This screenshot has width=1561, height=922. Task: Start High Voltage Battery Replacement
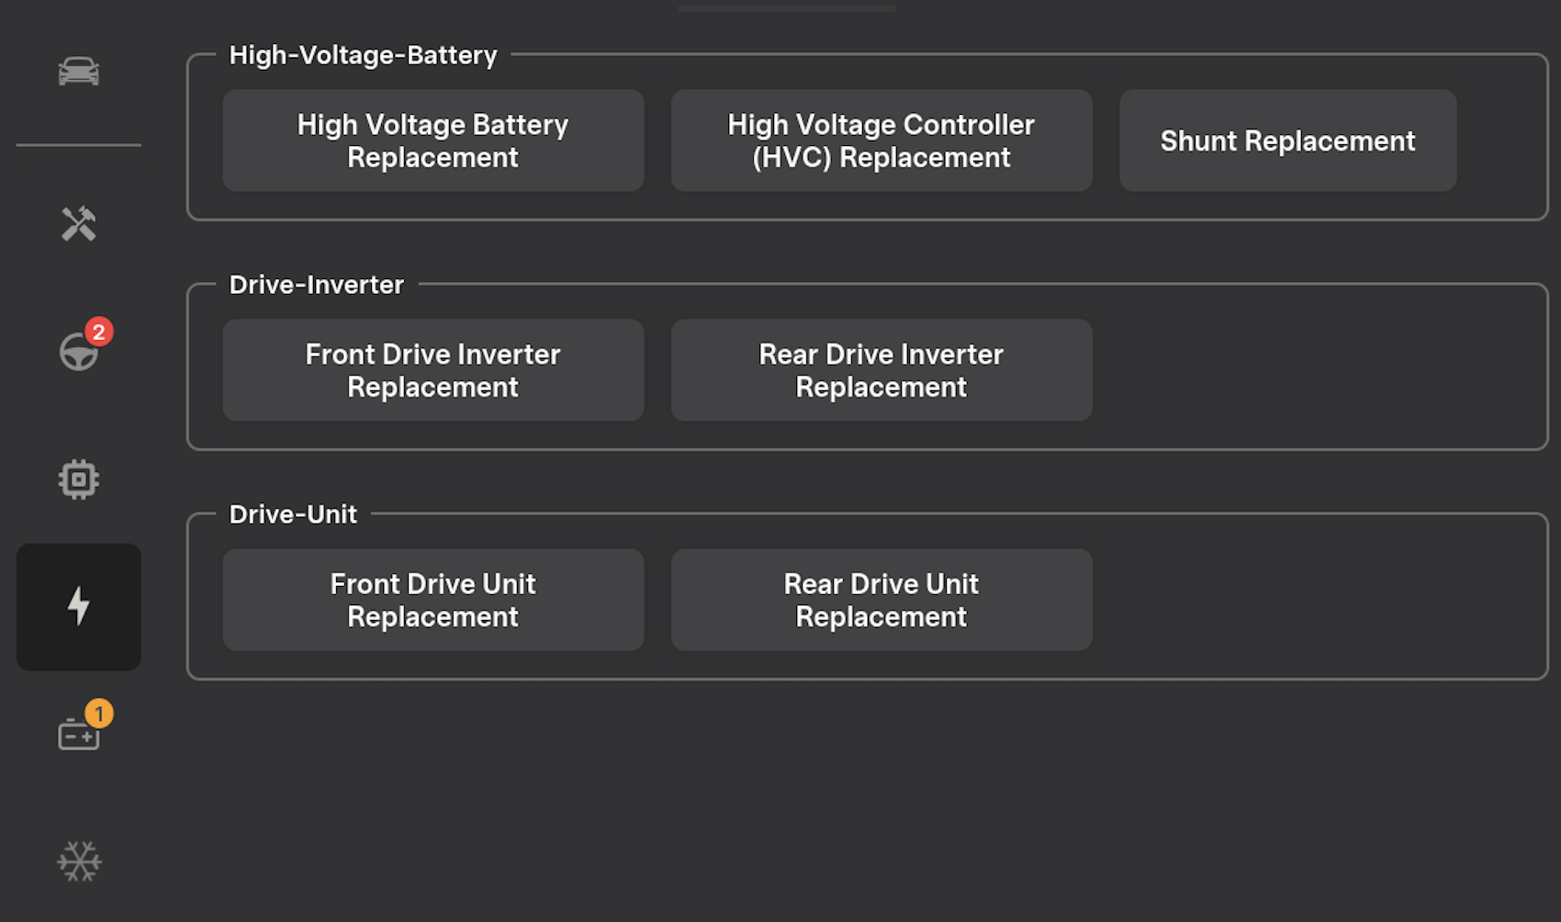coord(432,141)
